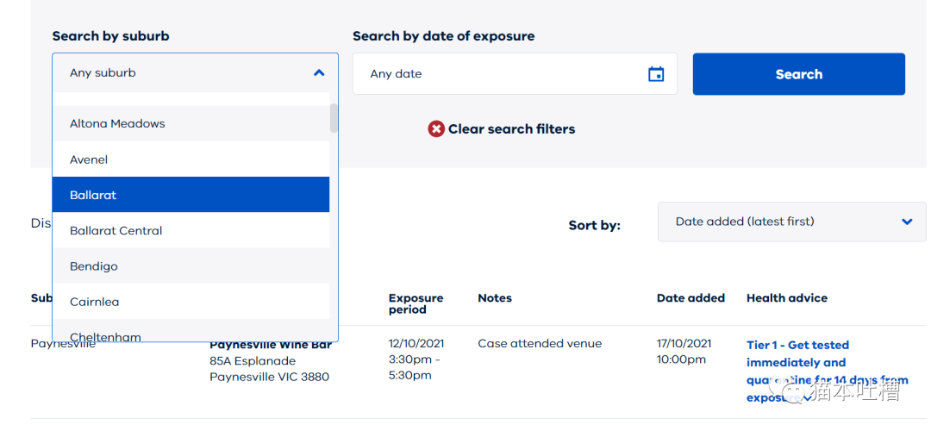Collapse the Any suburb dropdown chevron
This screenshot has height=431, width=931.
click(x=319, y=73)
